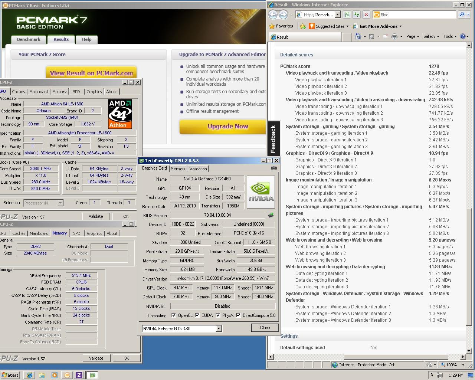Show hidden tray icons arrow
The width and height of the screenshot is (475, 380).
pyautogui.click(x=432, y=375)
